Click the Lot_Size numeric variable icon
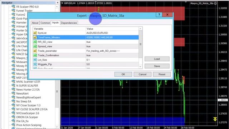 [35, 60]
